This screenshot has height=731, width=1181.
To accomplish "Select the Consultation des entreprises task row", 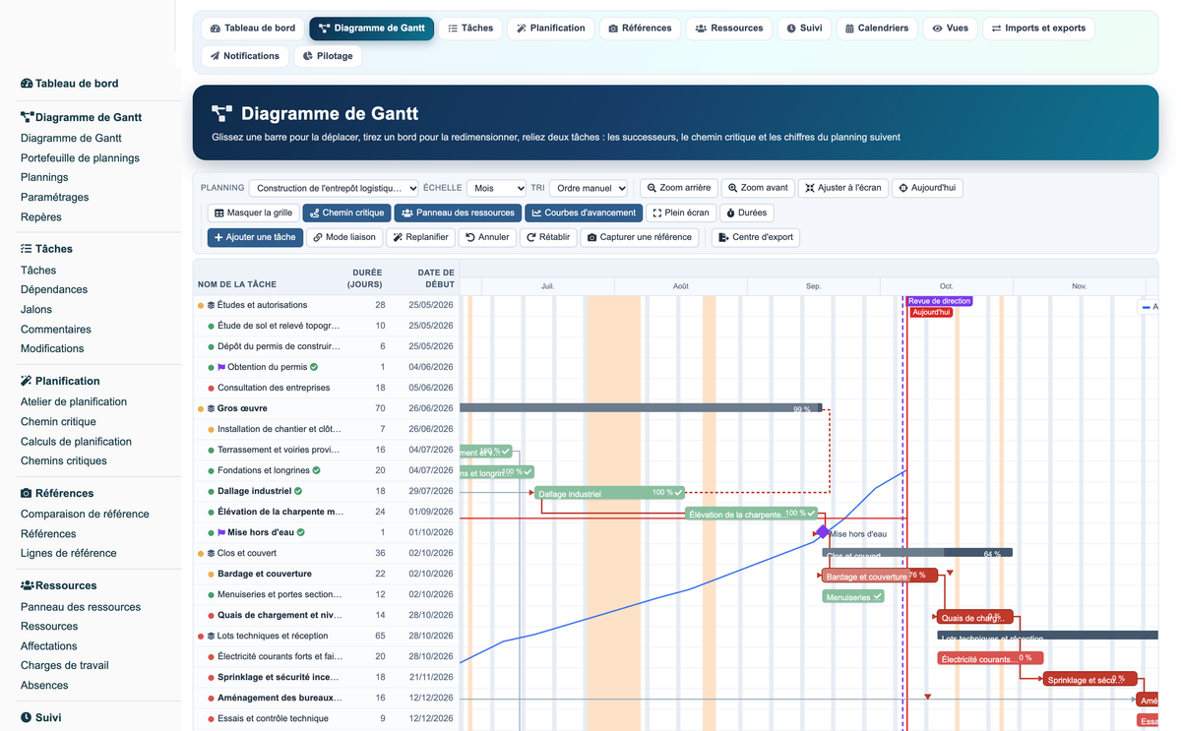I will (327, 388).
